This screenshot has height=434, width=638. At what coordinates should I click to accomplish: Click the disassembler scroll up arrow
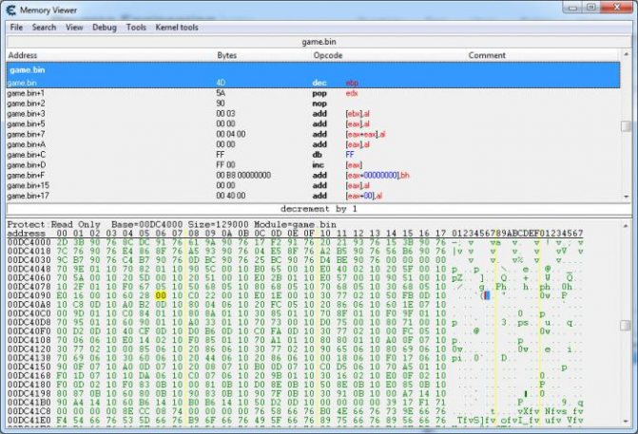[x=626, y=54]
